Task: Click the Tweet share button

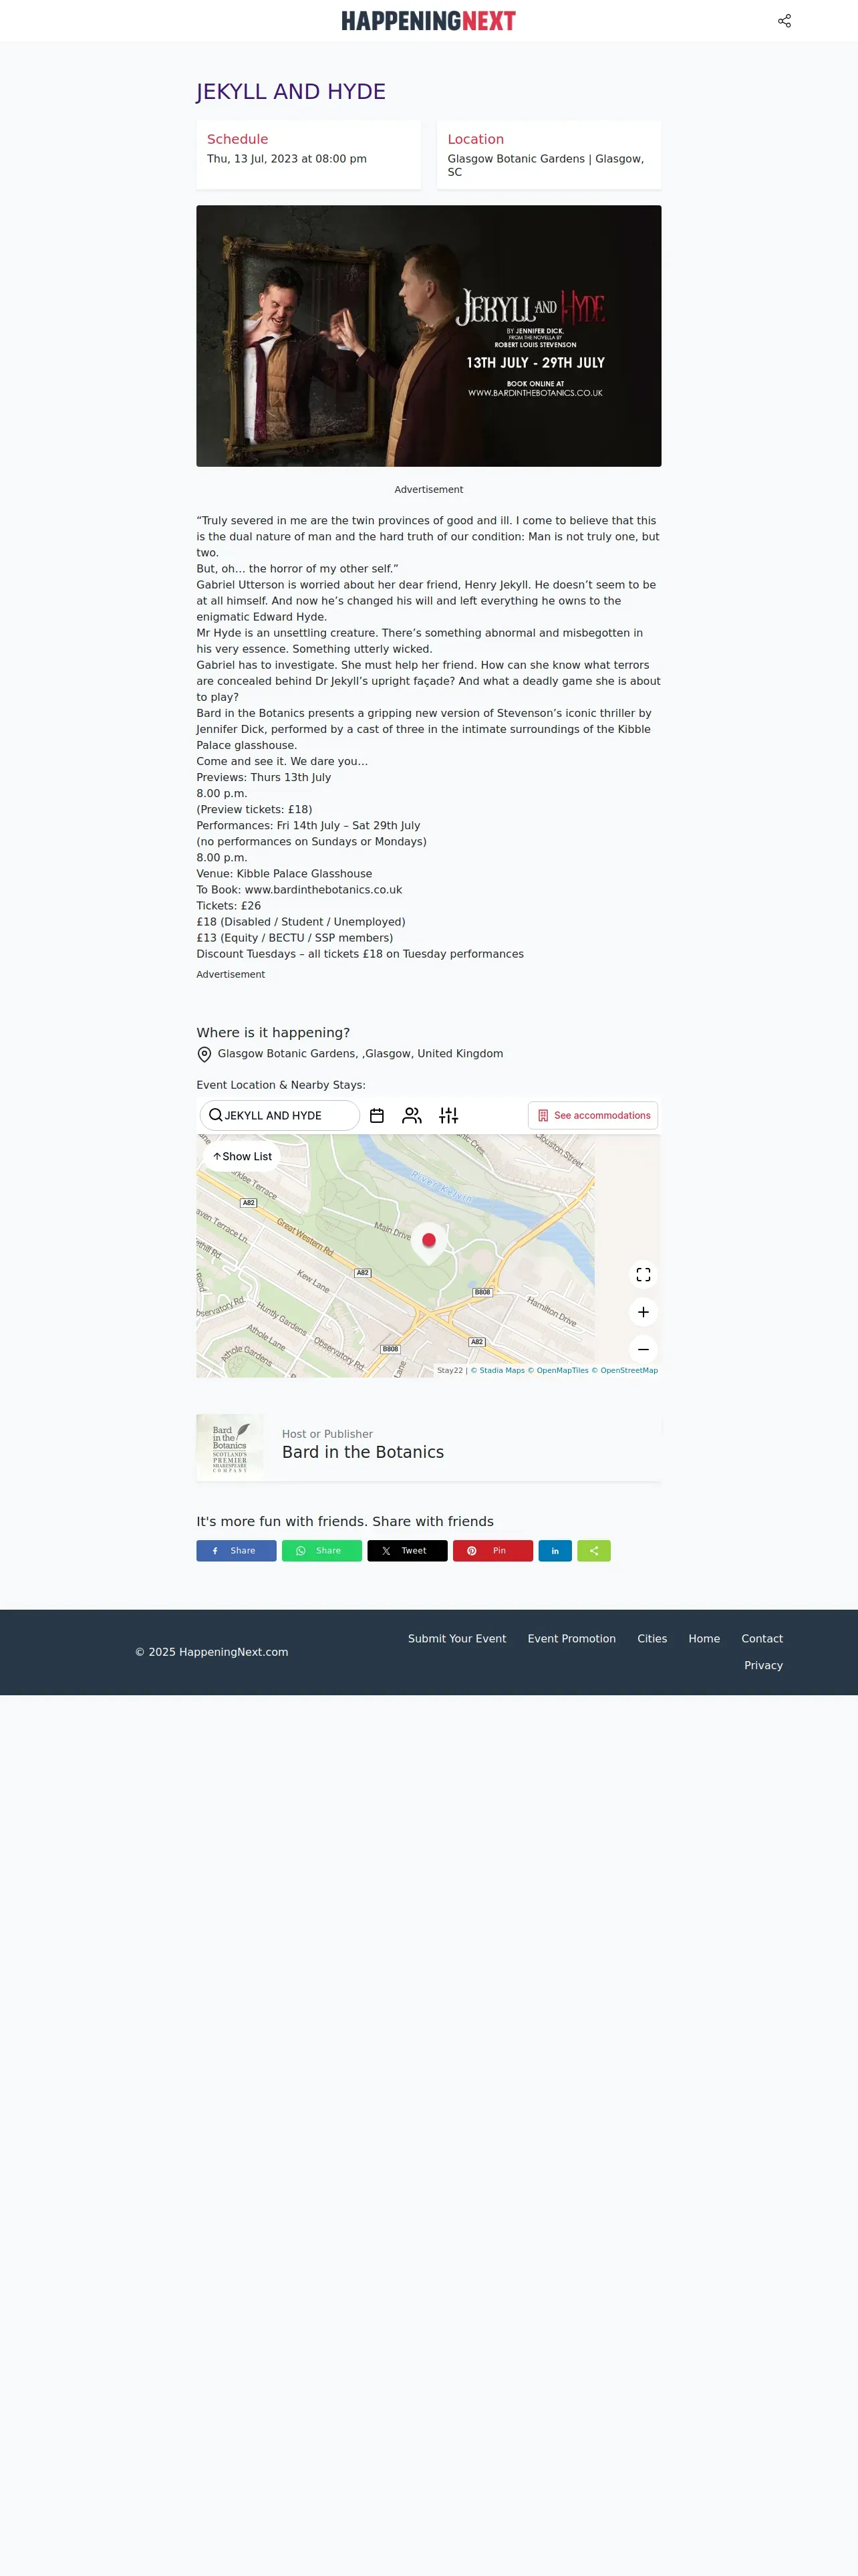Action: pyautogui.click(x=408, y=1551)
